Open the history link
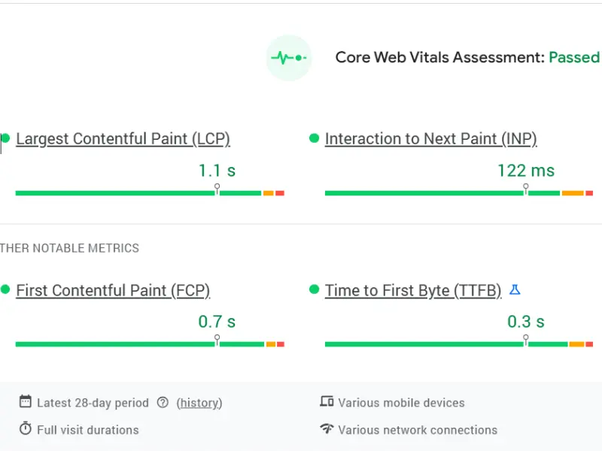Screen dimensions: 602x451 pos(199,403)
